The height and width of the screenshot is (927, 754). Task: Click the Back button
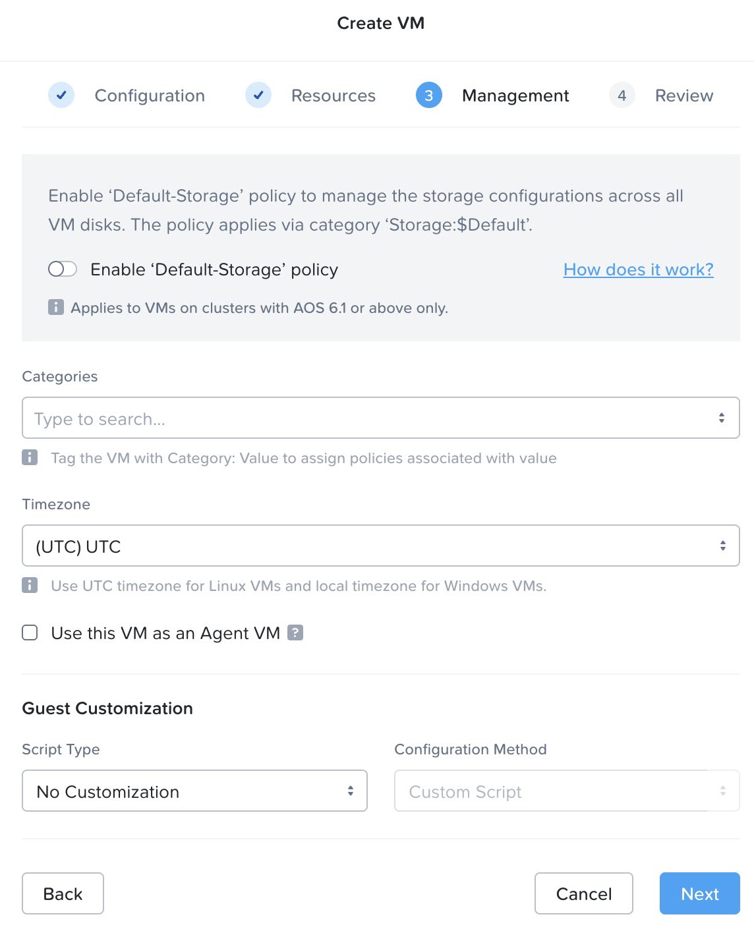point(63,893)
